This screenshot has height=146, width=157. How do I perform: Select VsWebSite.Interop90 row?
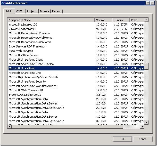coord(76,29)
